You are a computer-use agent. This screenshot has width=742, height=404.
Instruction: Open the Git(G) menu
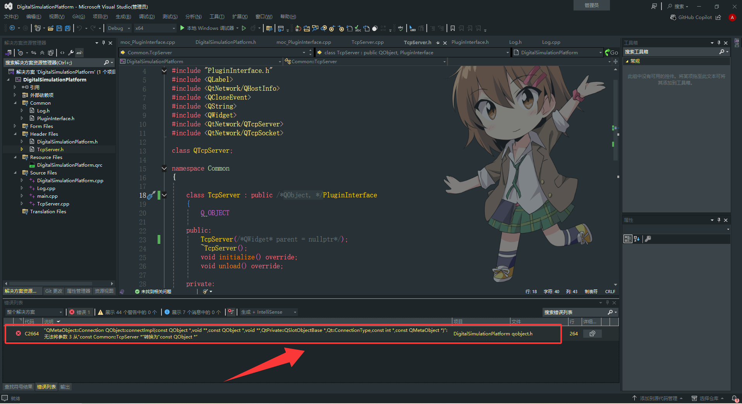tap(79, 17)
